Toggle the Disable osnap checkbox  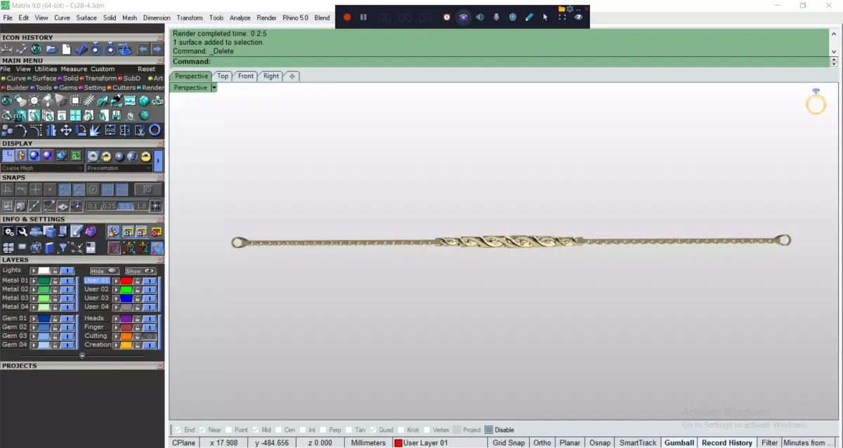pyautogui.click(x=489, y=430)
